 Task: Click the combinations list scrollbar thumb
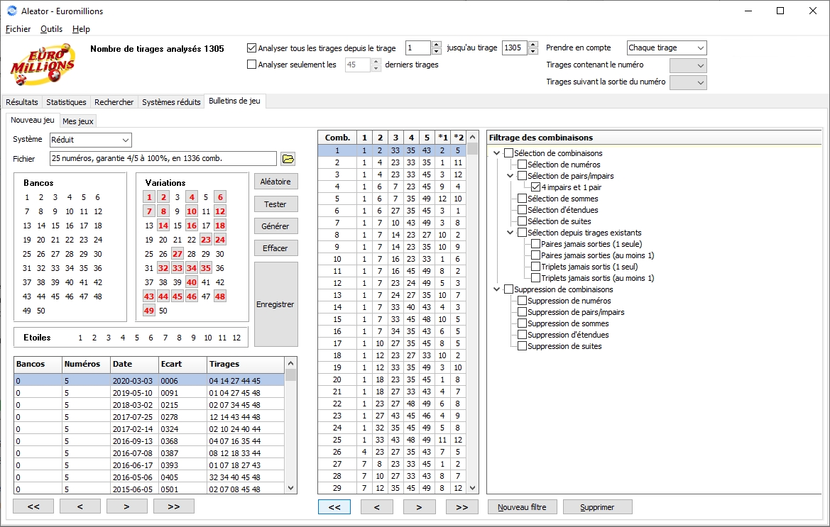point(473,149)
